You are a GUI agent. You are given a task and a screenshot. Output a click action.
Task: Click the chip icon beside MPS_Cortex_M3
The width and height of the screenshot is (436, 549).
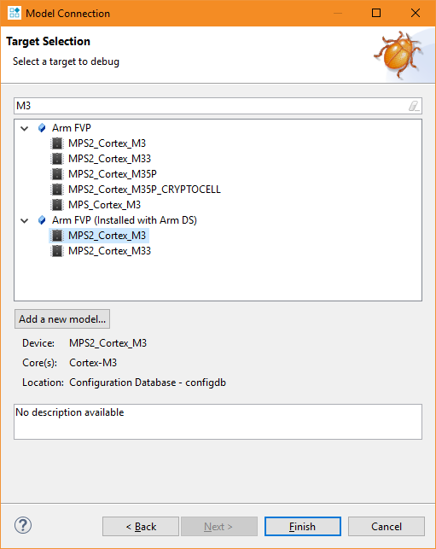[x=57, y=204]
